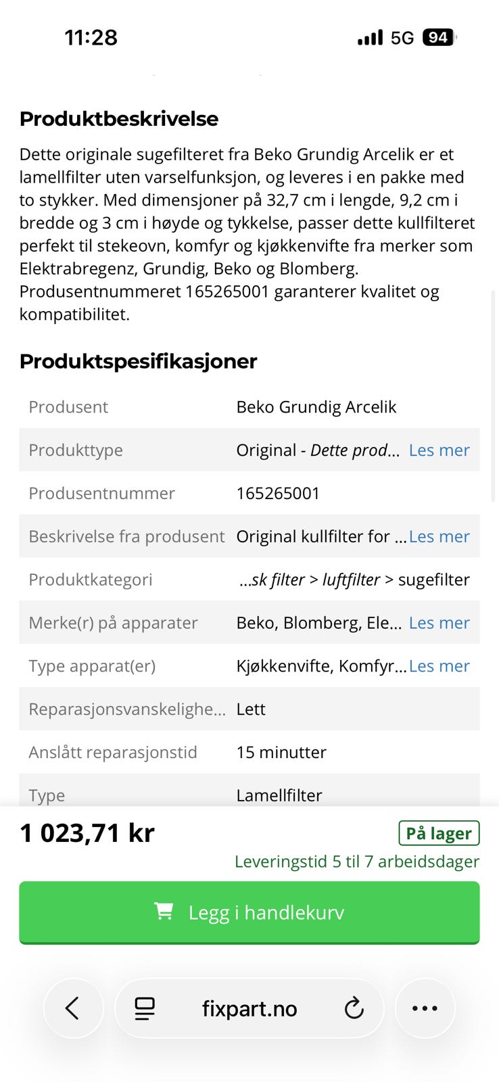Tap the fixpart.no address bar
Image resolution: width=499 pixels, height=1082 pixels.
[249, 1008]
